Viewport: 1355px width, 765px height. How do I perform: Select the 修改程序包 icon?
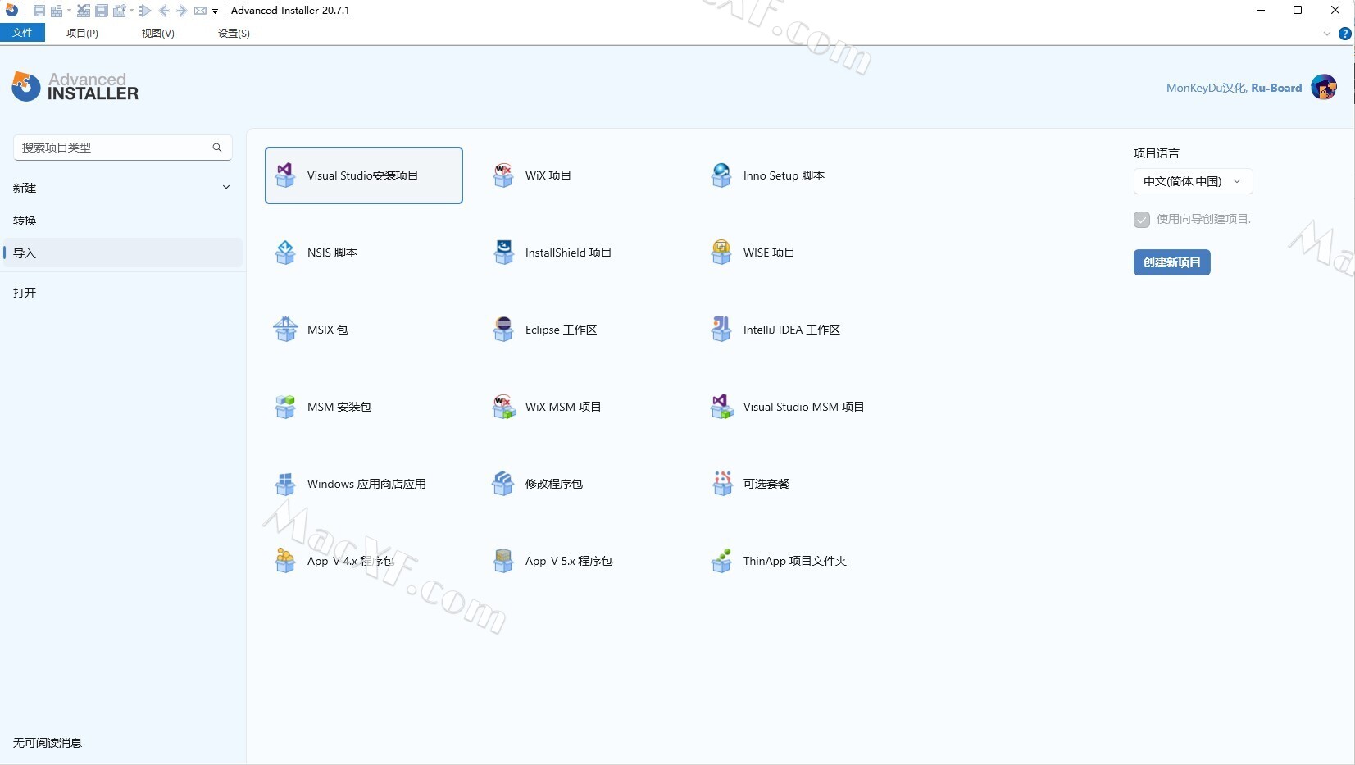click(503, 484)
